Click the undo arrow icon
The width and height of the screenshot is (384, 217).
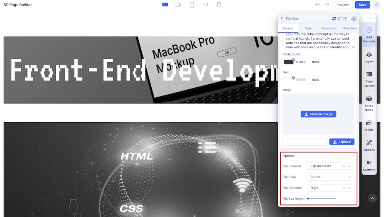click(318, 5)
